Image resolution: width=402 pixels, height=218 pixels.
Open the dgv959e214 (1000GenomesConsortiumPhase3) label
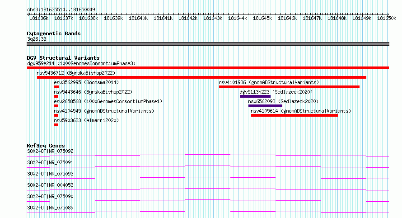pyautogui.click(x=81, y=63)
